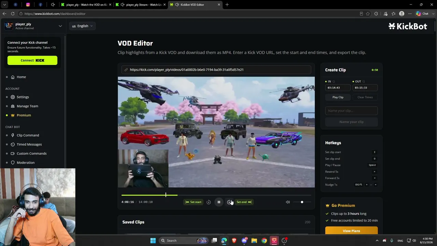Go back in the browser
This screenshot has height=246, width=437.
click(x=4, y=14)
